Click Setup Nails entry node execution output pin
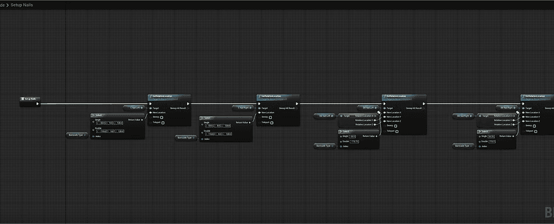The width and height of the screenshot is (554, 224). point(37,104)
